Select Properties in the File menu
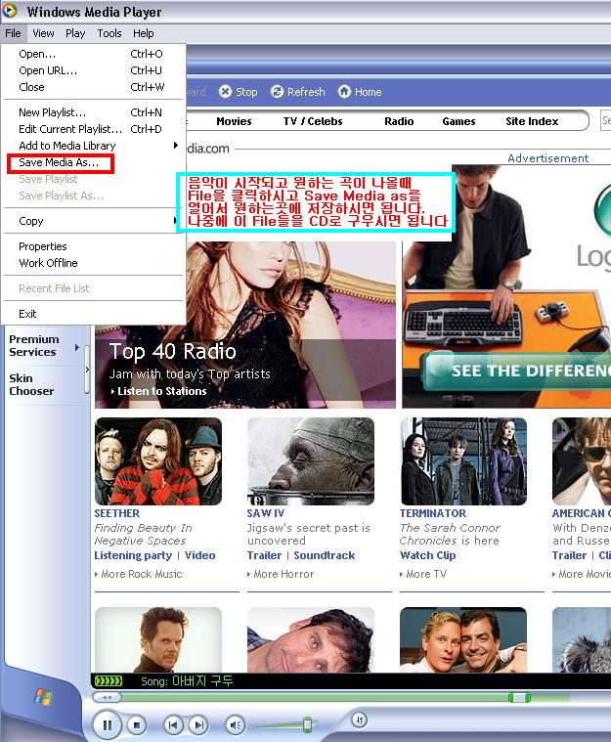Screen dimensions: 611x742 [x=43, y=246]
